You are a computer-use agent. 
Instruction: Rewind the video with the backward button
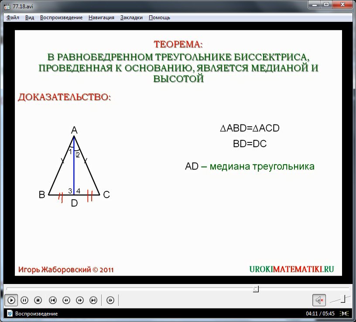coord(66,300)
